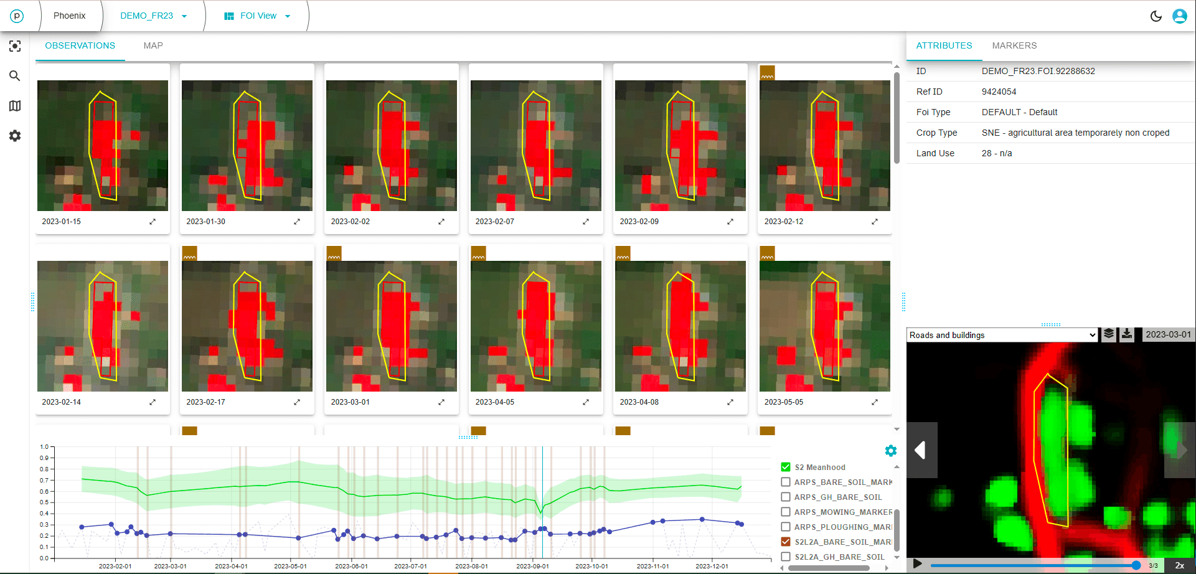Open the FOI View dropdown

tap(257, 16)
